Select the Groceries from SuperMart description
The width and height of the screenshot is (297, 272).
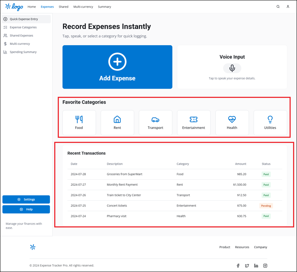point(124,174)
